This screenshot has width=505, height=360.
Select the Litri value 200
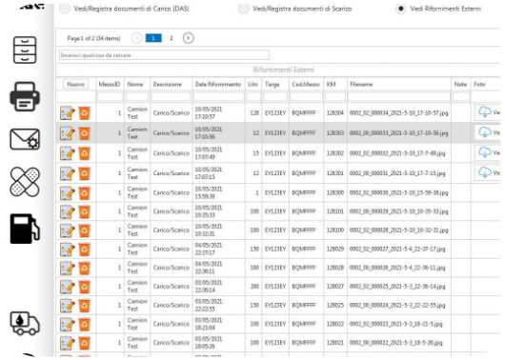pyautogui.click(x=254, y=287)
